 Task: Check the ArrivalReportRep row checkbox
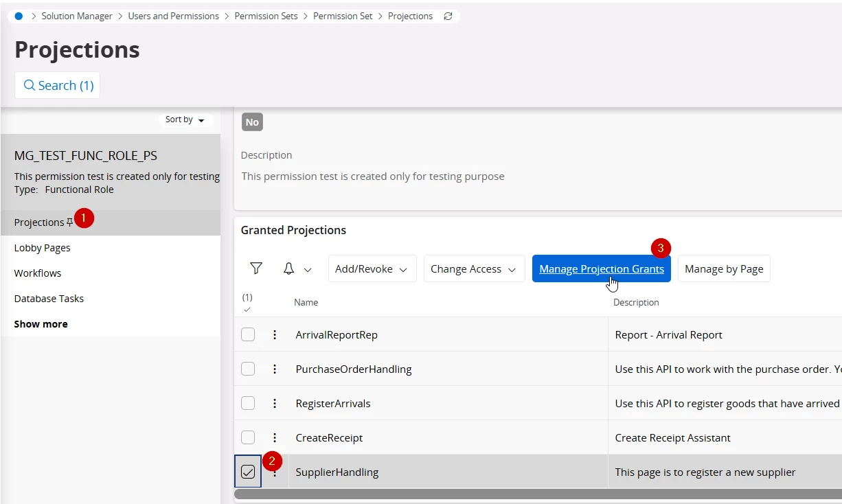(248, 334)
